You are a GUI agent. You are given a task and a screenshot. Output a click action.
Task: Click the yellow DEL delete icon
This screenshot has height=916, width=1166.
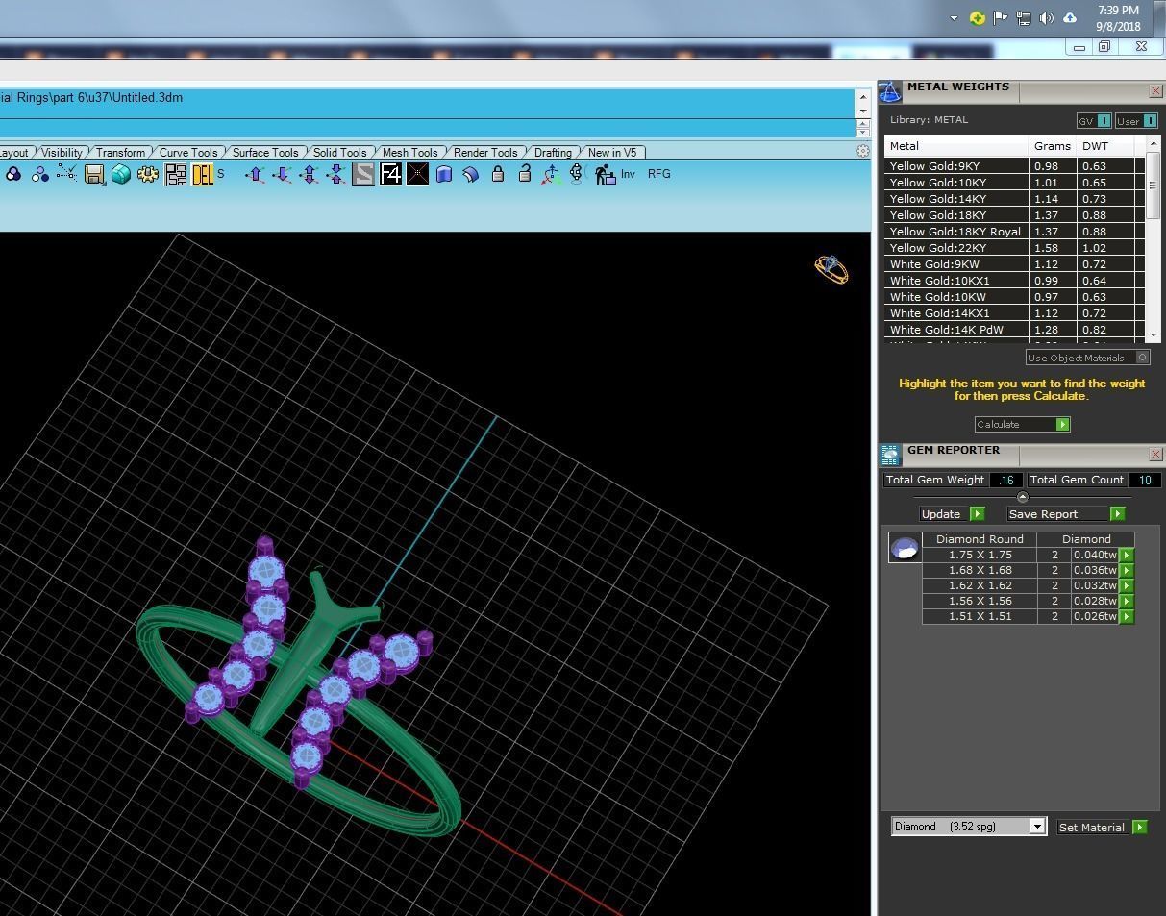(x=202, y=174)
